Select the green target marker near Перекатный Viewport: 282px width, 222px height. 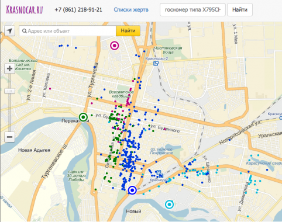(84, 117)
